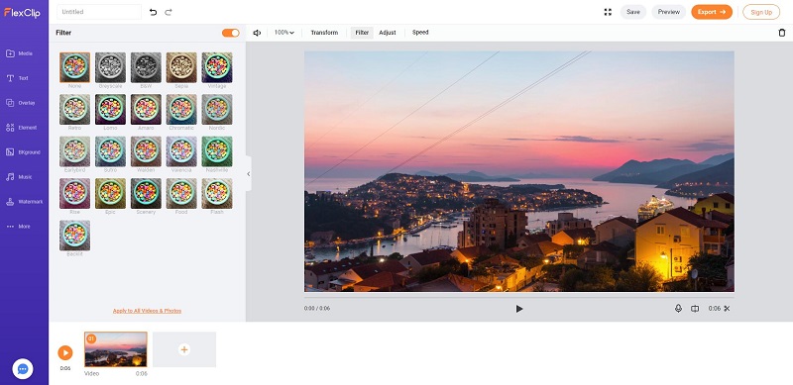The width and height of the screenshot is (793, 385).
Task: Undo the last action
Action: click(x=154, y=12)
